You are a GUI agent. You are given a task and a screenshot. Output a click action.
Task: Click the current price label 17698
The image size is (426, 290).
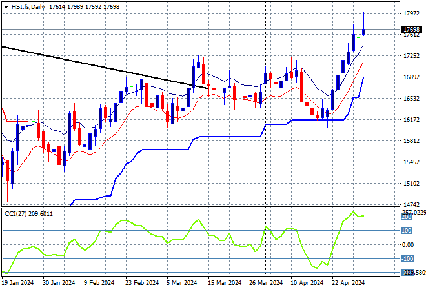(x=411, y=29)
